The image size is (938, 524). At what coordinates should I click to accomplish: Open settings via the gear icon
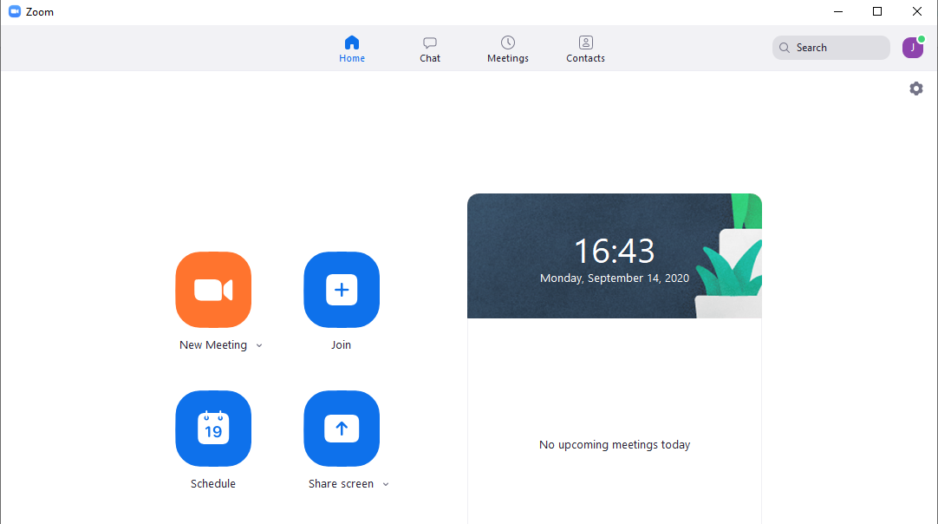click(x=915, y=88)
